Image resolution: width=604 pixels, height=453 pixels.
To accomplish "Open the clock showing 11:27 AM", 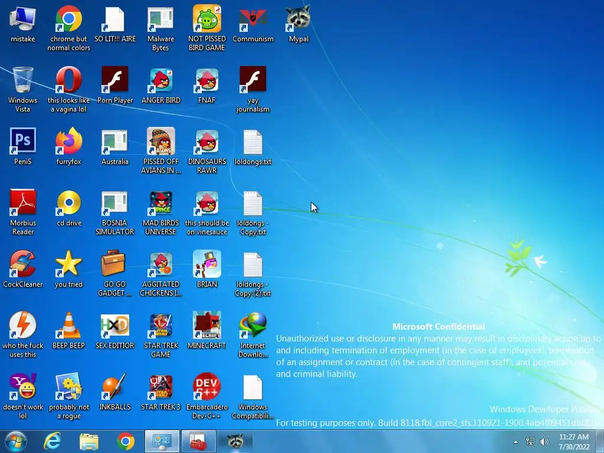I will tap(574, 441).
